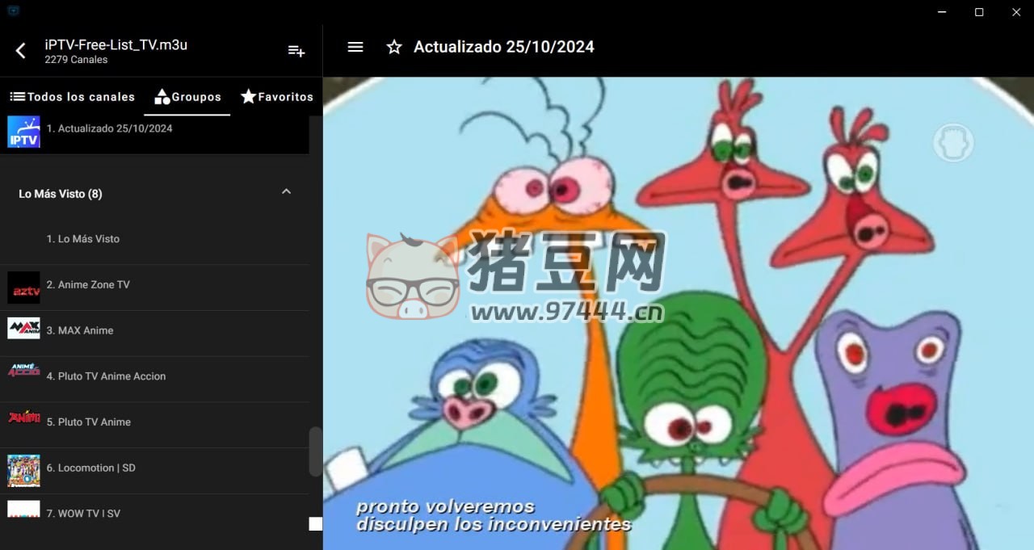Click the back arrow beside playlist name
This screenshot has height=550, width=1034.
tap(21, 51)
